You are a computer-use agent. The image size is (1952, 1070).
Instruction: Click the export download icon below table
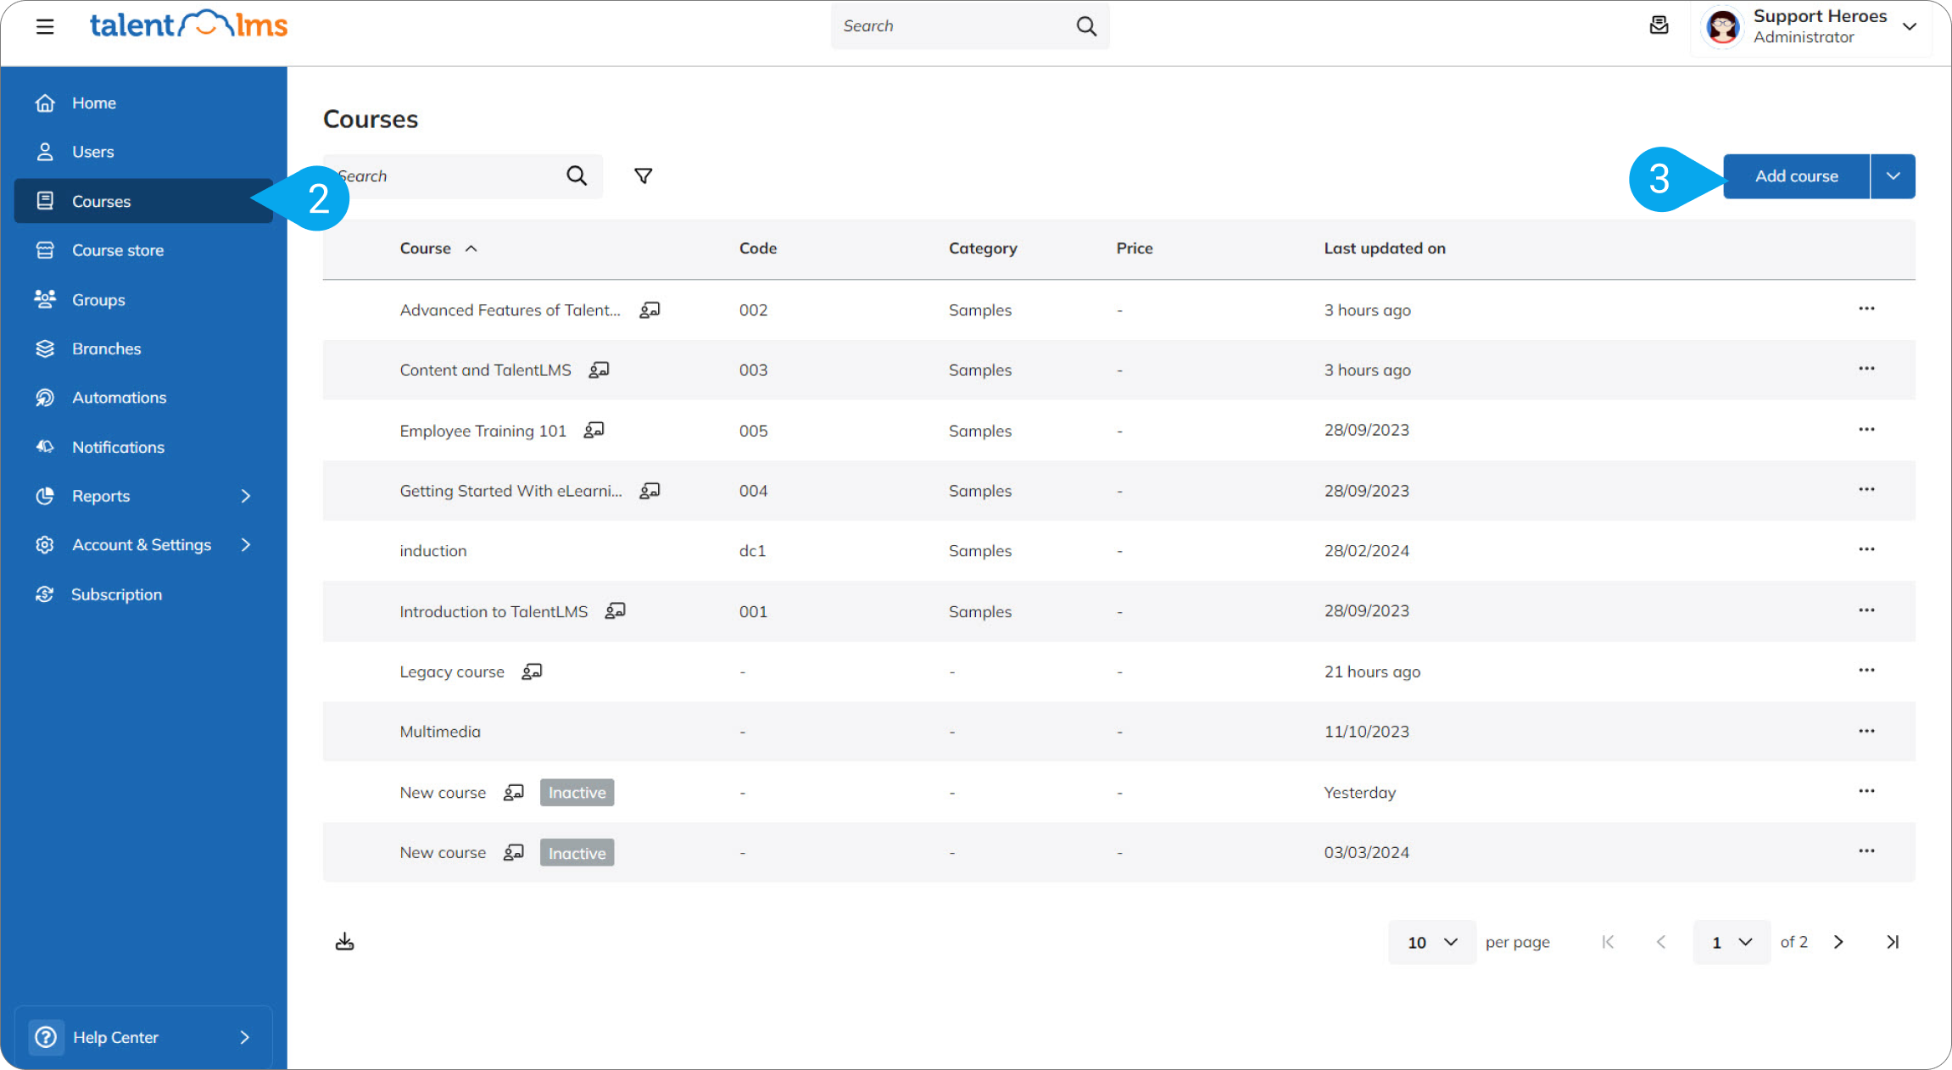(x=344, y=941)
